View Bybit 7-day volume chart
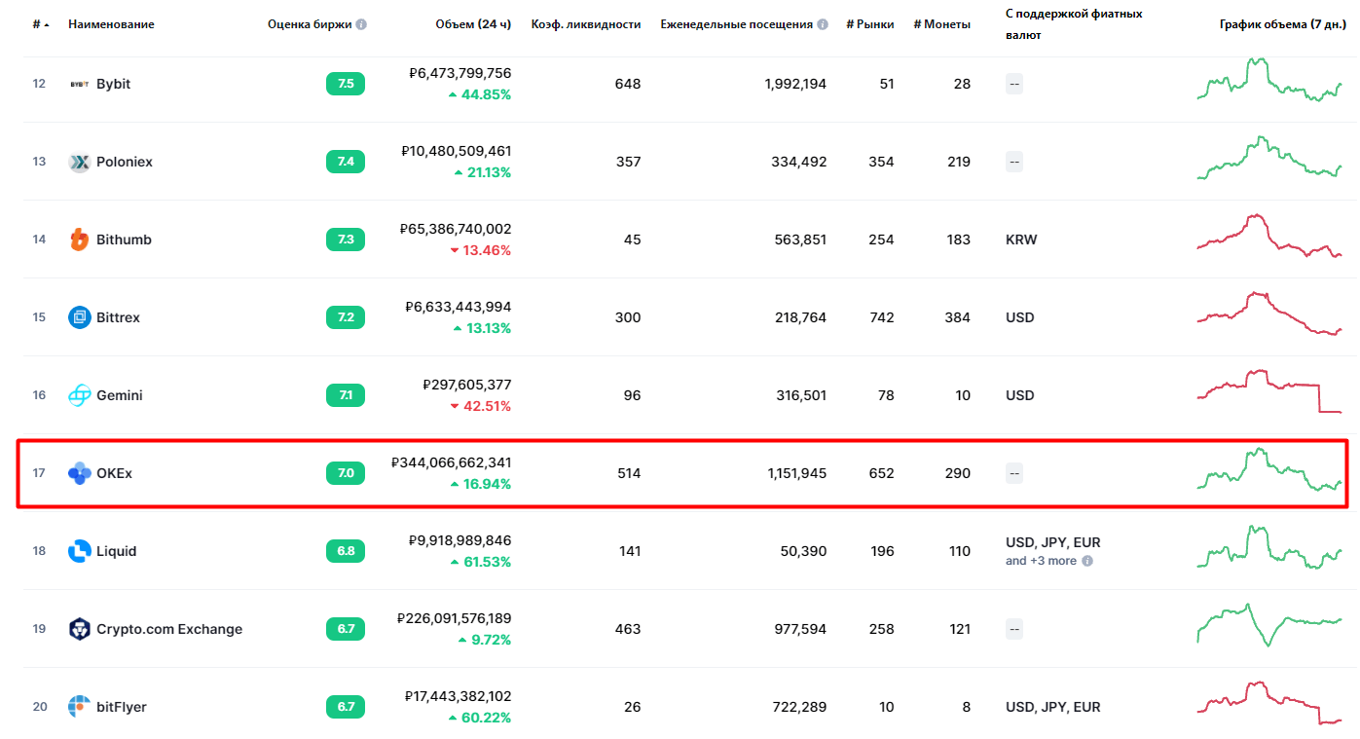The image size is (1360, 739). (1269, 79)
